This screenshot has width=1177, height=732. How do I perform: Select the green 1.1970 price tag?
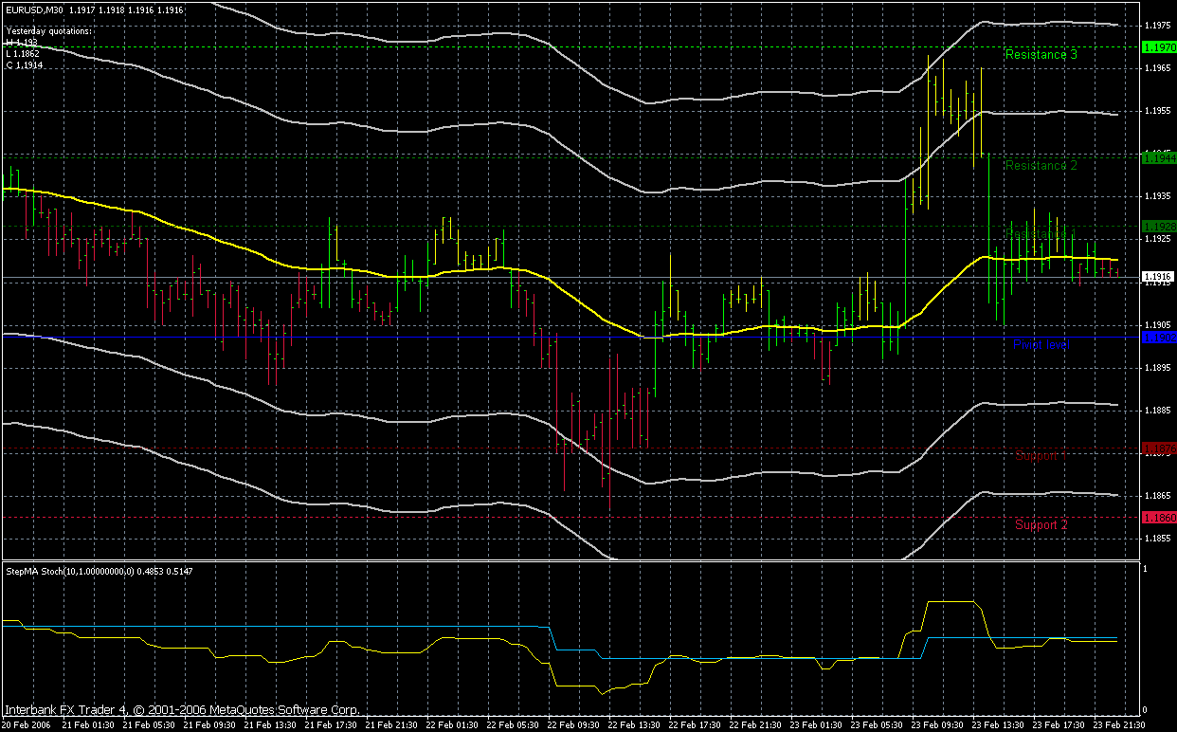[1159, 47]
